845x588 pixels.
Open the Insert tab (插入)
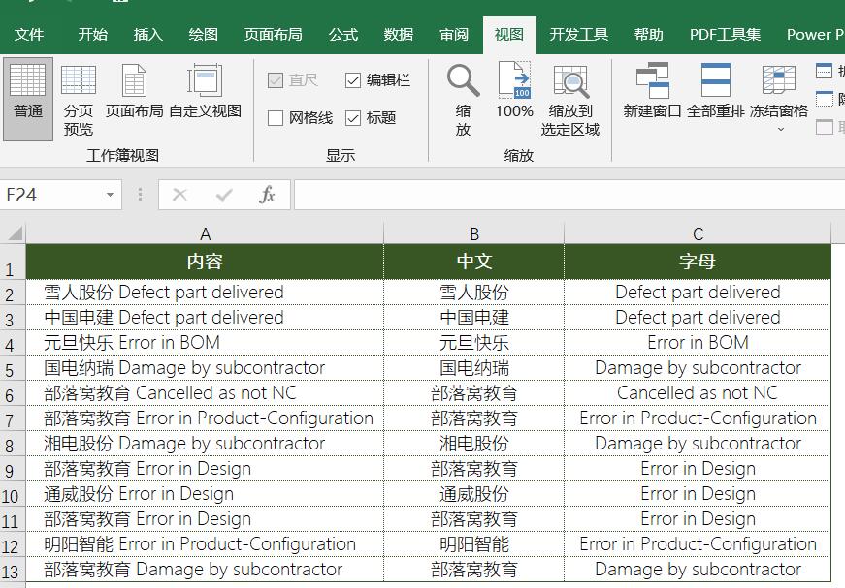click(x=147, y=35)
